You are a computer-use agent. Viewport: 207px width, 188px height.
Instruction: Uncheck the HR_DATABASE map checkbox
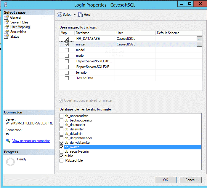[x=67, y=39]
